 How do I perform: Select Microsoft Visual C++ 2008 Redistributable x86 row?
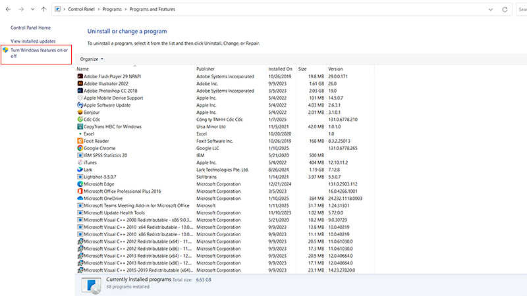pos(224,220)
